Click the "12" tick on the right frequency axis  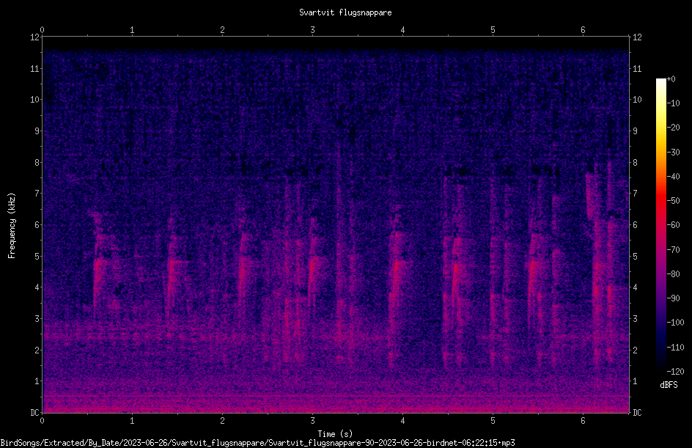(637, 37)
